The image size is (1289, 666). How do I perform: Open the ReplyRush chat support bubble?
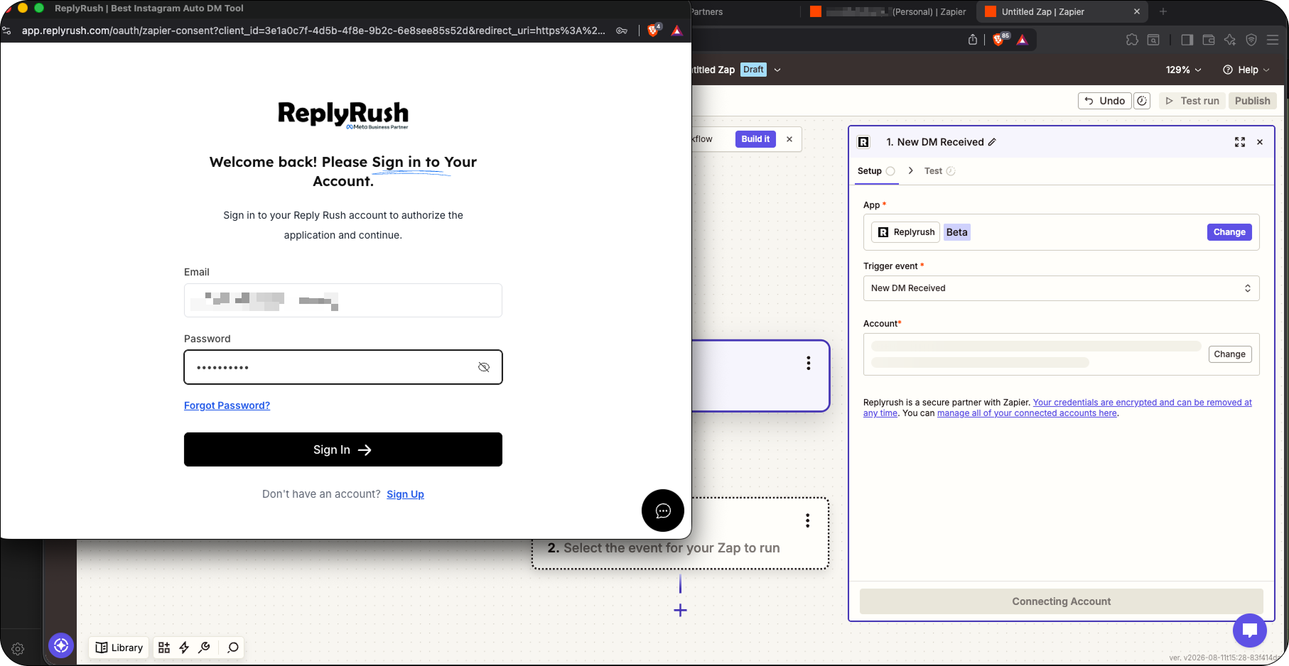pos(663,511)
